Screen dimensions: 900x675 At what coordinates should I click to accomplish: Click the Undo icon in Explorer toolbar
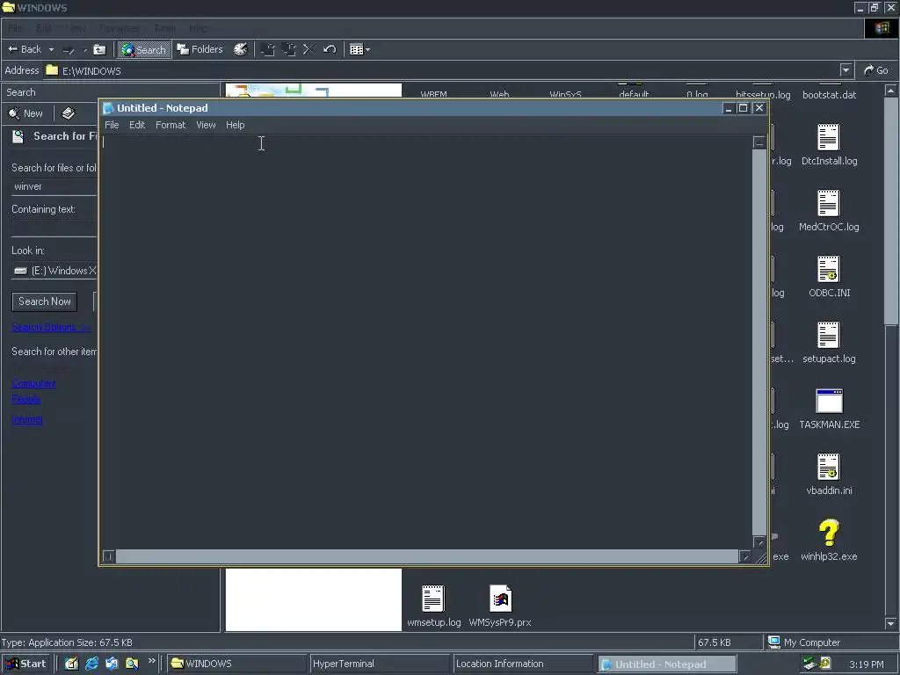click(x=329, y=50)
